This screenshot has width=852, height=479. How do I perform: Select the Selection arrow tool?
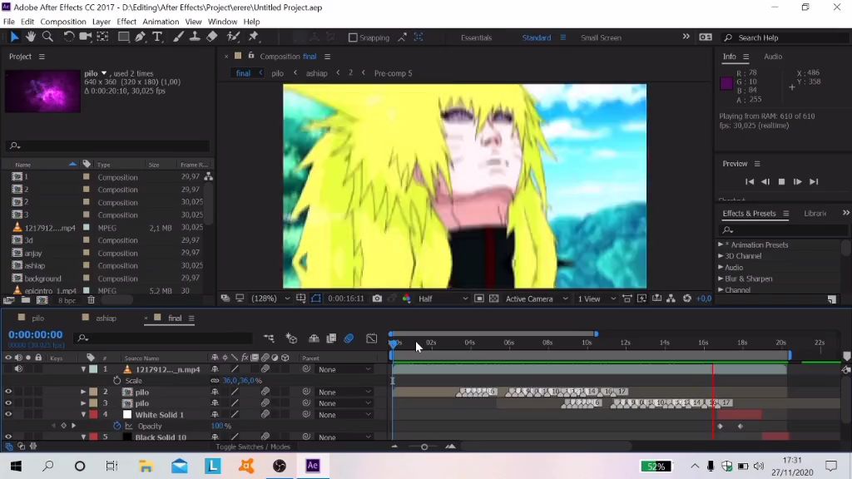pyautogui.click(x=14, y=37)
